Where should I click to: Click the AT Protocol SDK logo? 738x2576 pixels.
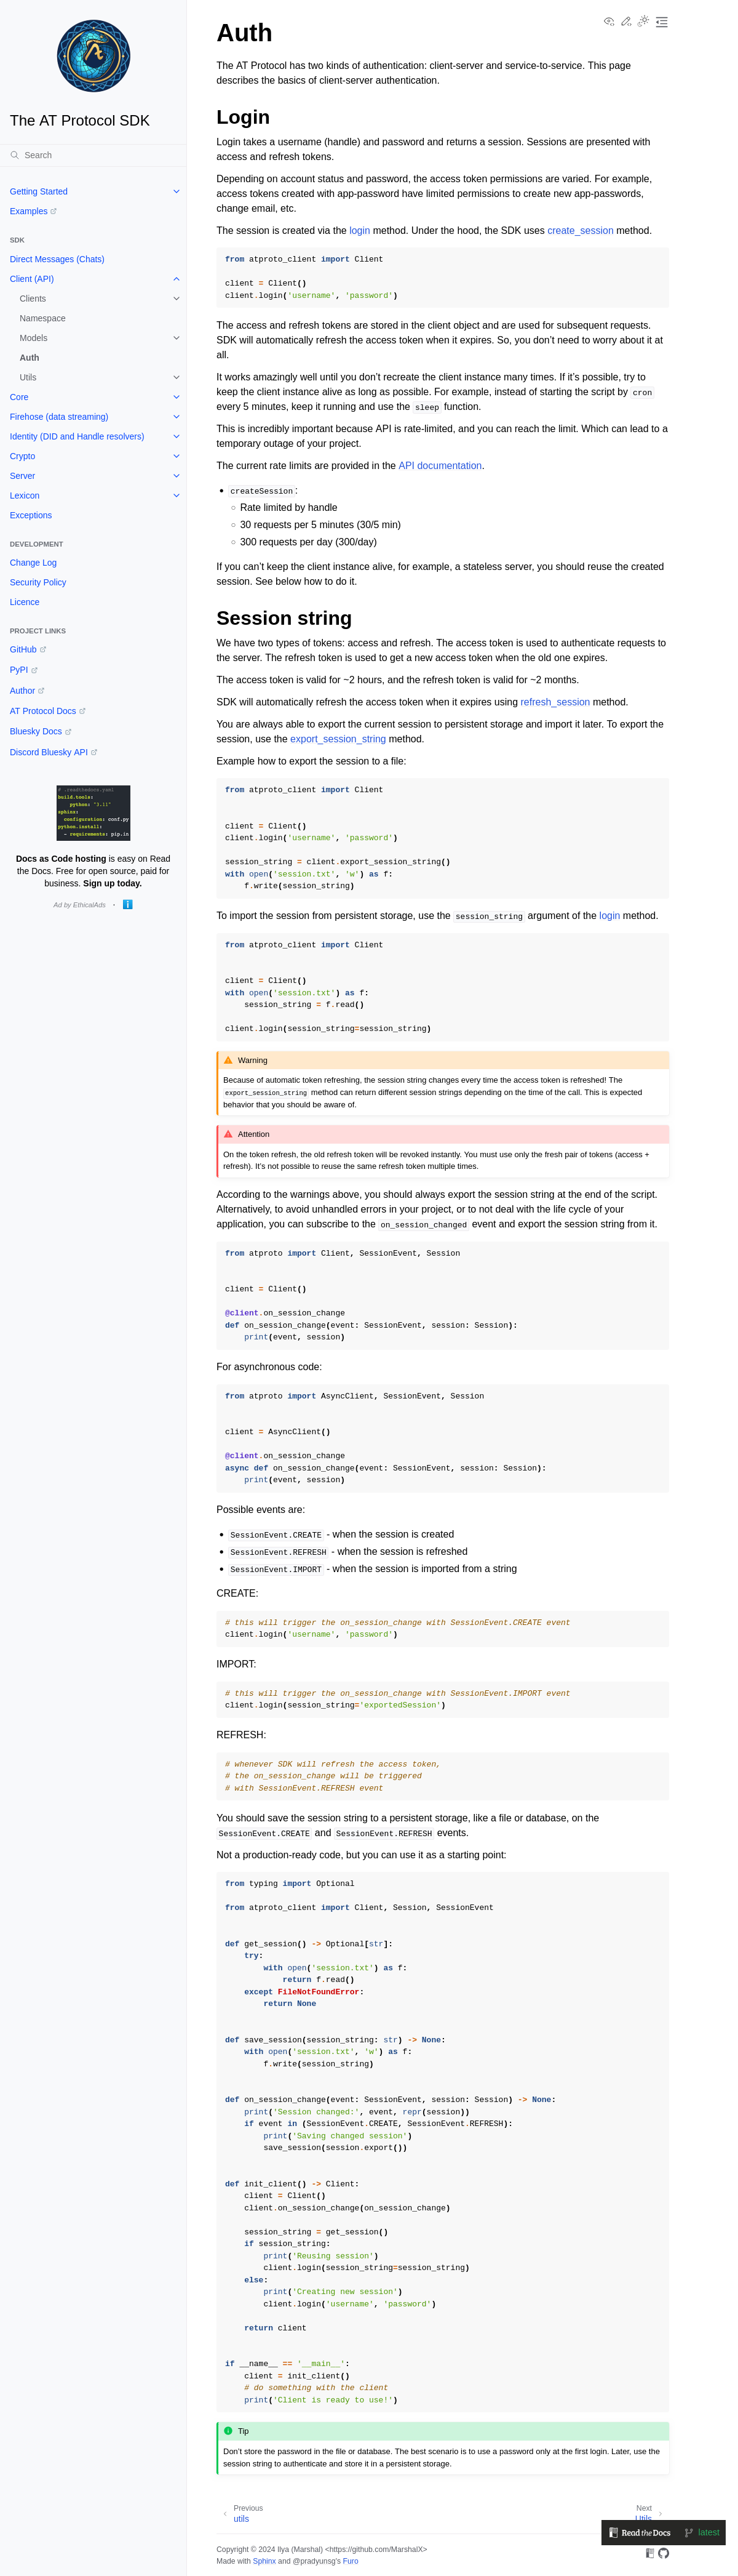(93, 56)
